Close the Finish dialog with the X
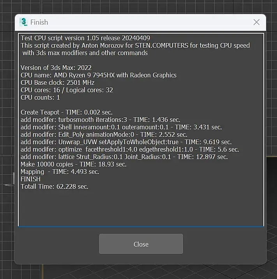Viewport: 277px width, 279px height. point(256,22)
